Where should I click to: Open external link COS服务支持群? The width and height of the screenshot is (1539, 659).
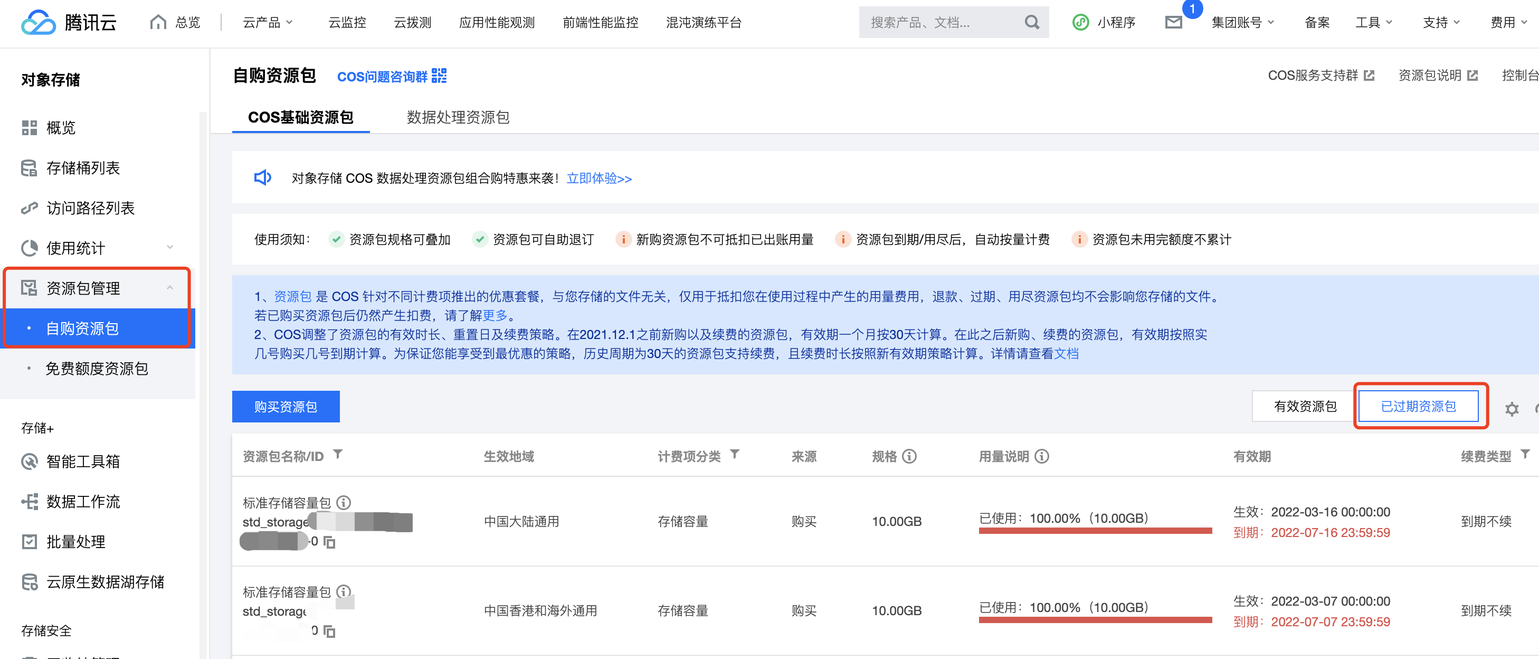[x=1321, y=76]
